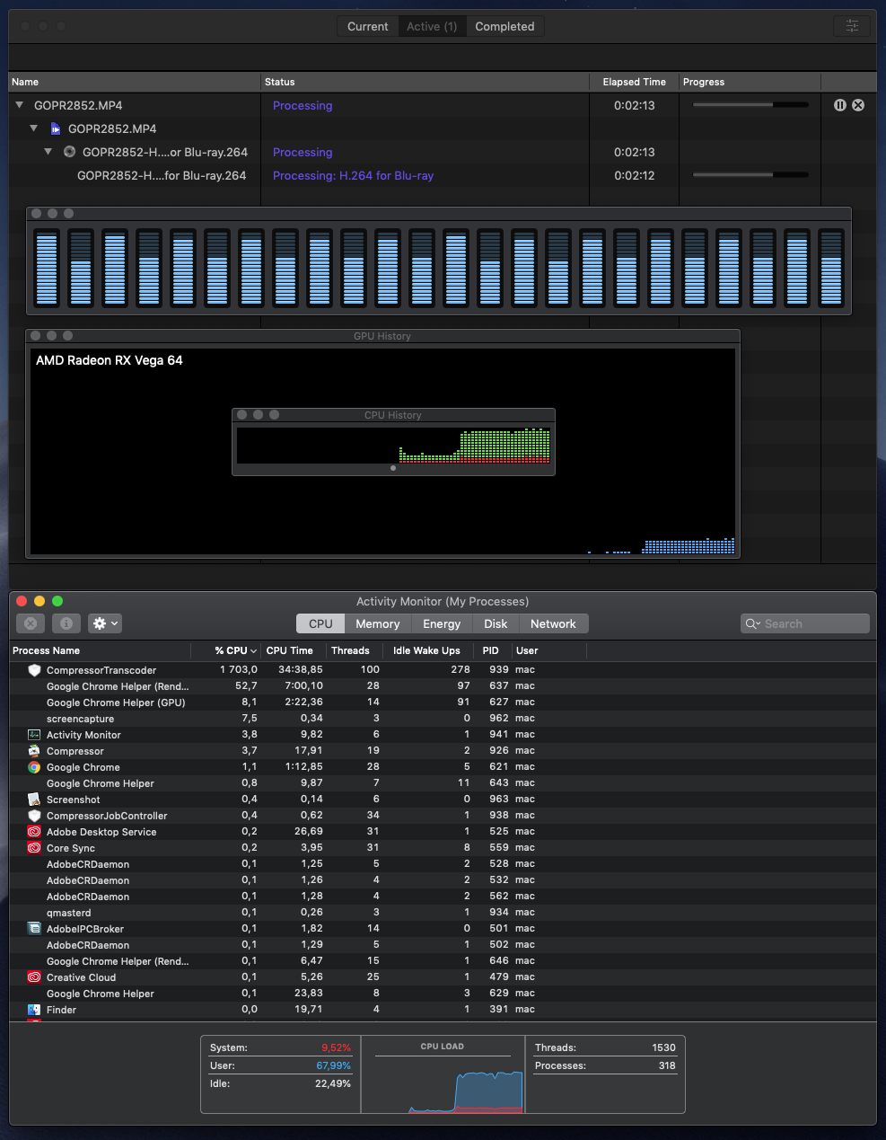Collapse the GOPR2852.MP4 job with film icon
The image size is (886, 1140).
tap(34, 128)
